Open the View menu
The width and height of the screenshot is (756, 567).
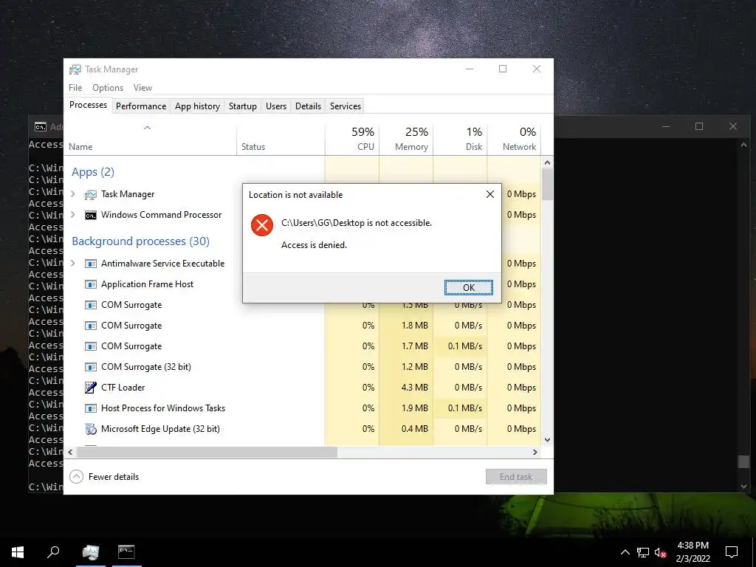[x=142, y=88]
